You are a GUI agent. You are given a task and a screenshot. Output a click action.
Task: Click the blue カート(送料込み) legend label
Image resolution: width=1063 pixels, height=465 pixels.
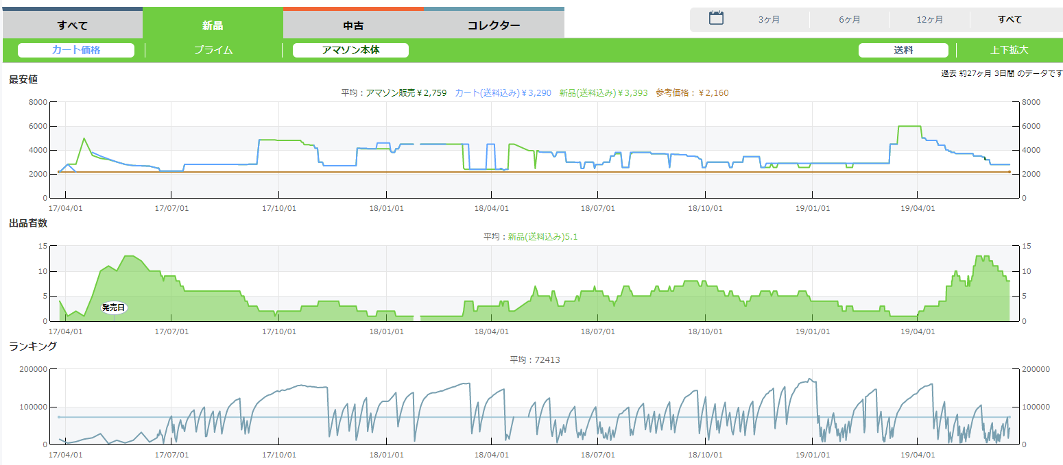(503, 92)
